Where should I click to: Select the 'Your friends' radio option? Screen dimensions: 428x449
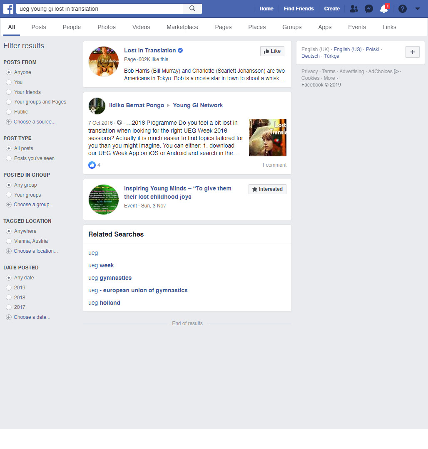pos(9,92)
